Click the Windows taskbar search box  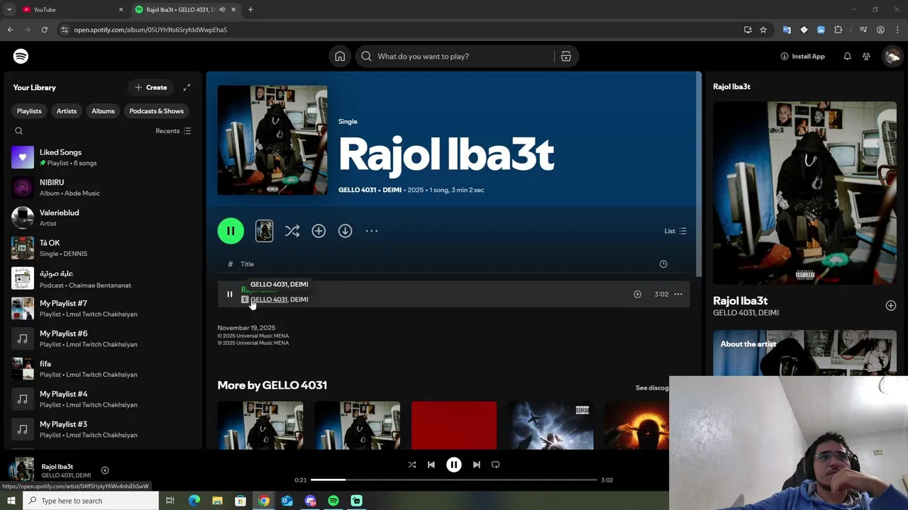(90, 501)
